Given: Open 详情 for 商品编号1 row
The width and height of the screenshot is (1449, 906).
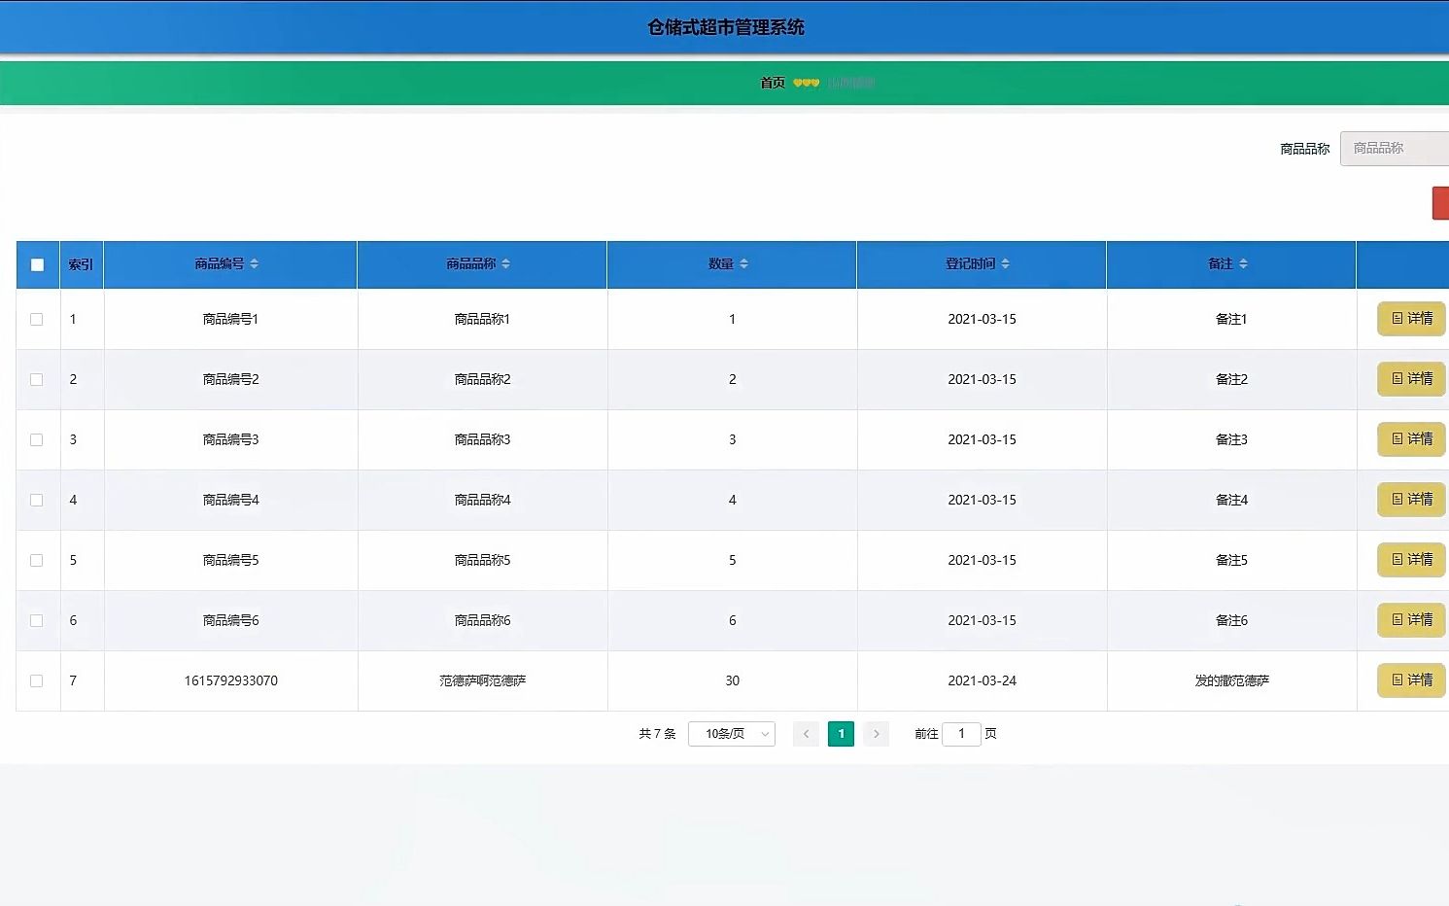Looking at the screenshot, I should point(1410,319).
